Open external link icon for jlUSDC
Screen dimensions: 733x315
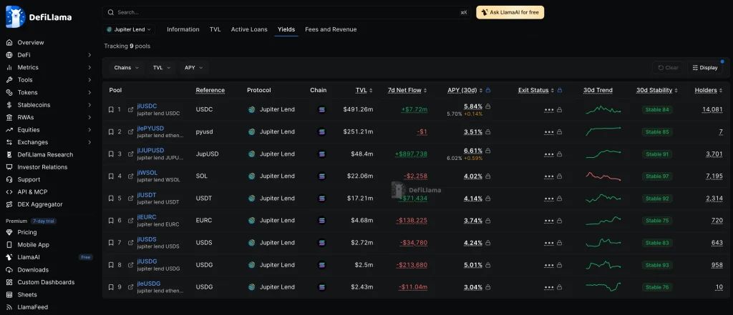coord(130,110)
